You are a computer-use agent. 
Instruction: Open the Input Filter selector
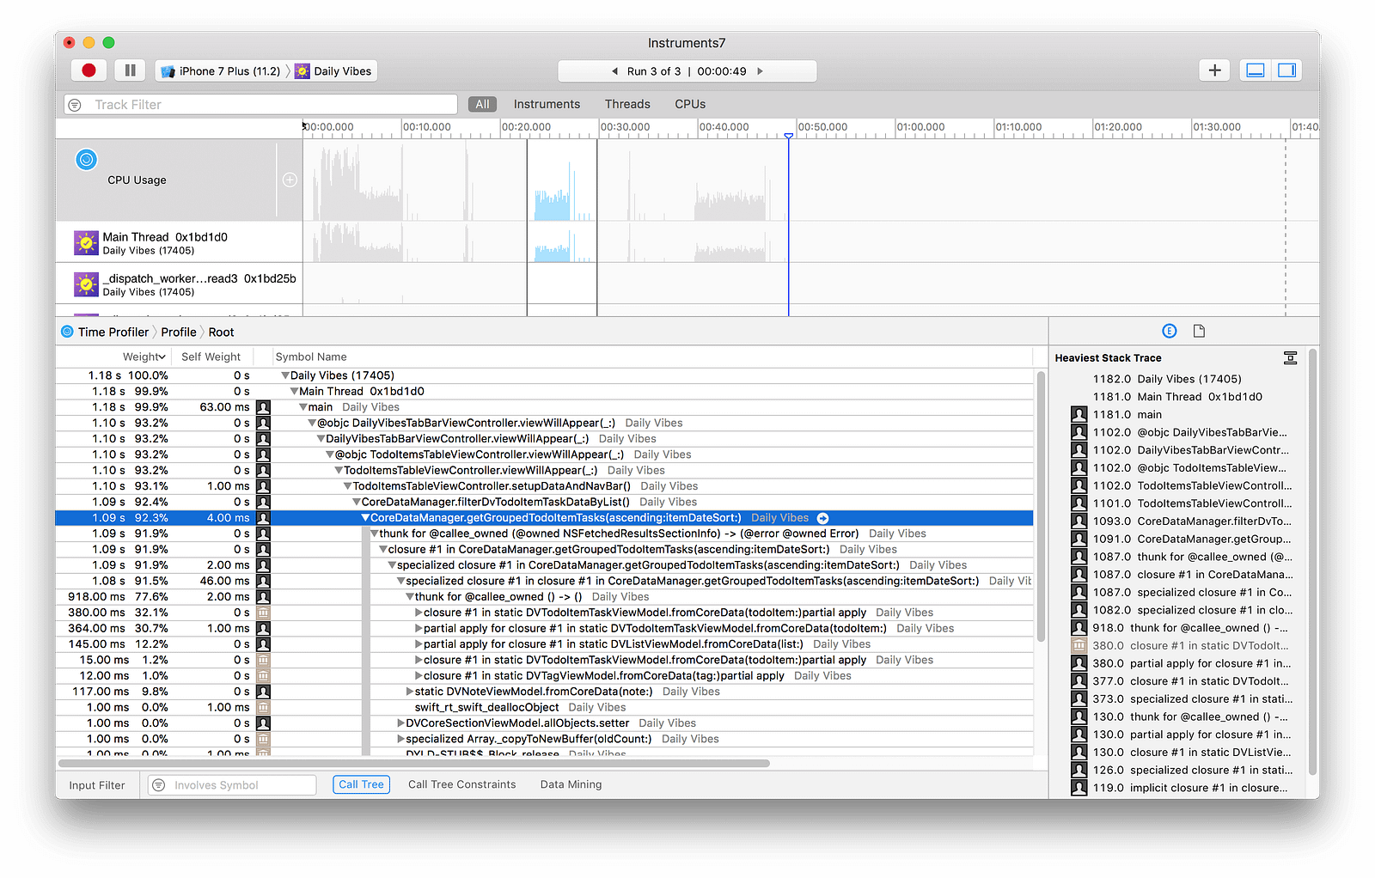tap(97, 785)
